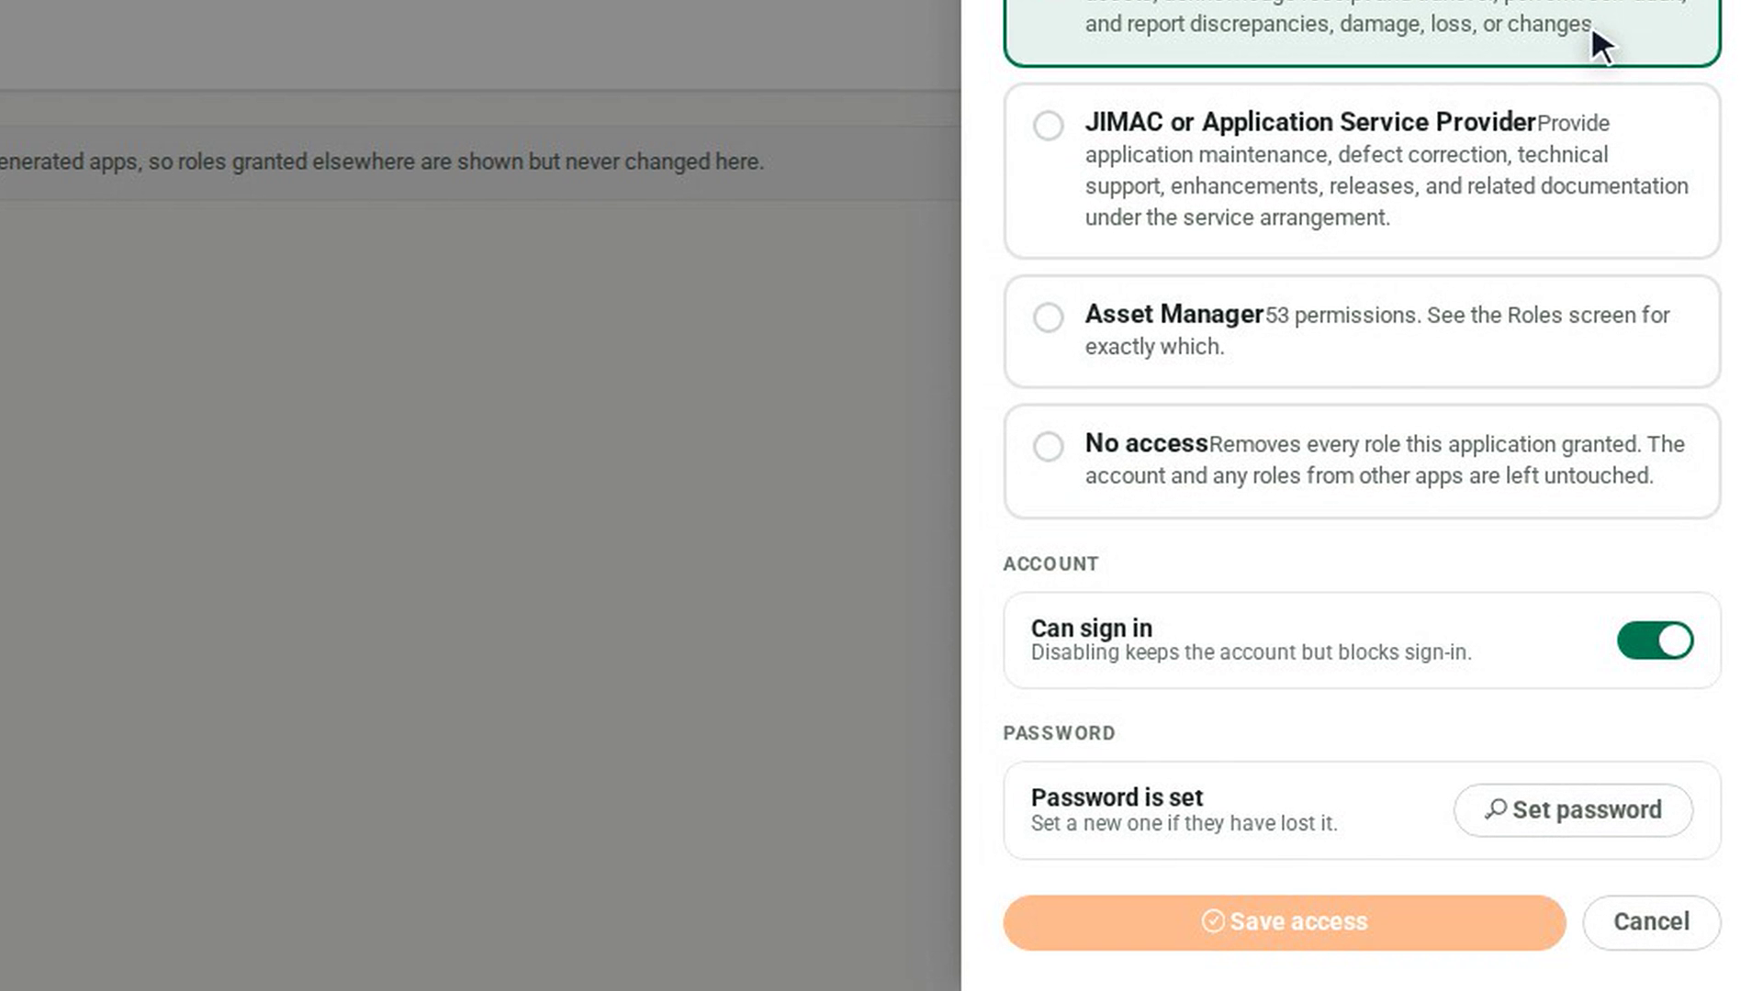Select the JIMAC or Application Service Provider radio
The height and width of the screenshot is (991, 1763).
(1048, 125)
